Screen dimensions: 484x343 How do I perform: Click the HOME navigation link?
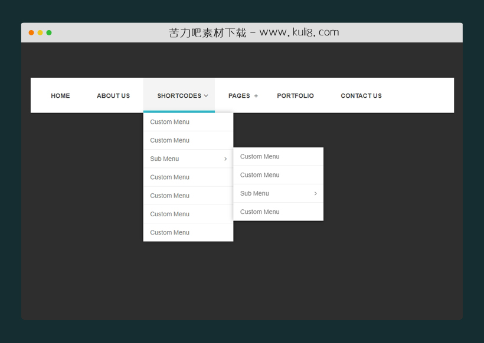[x=60, y=95]
